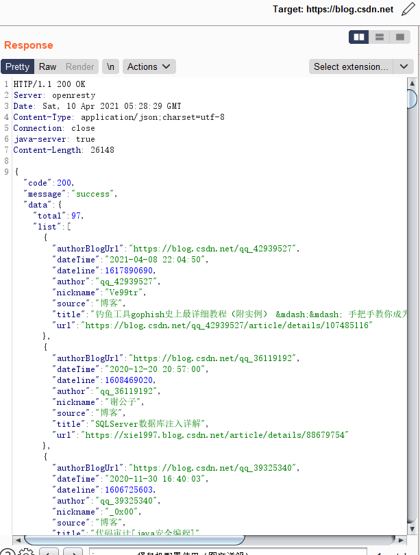Click author value qq_36119192

click(126, 391)
